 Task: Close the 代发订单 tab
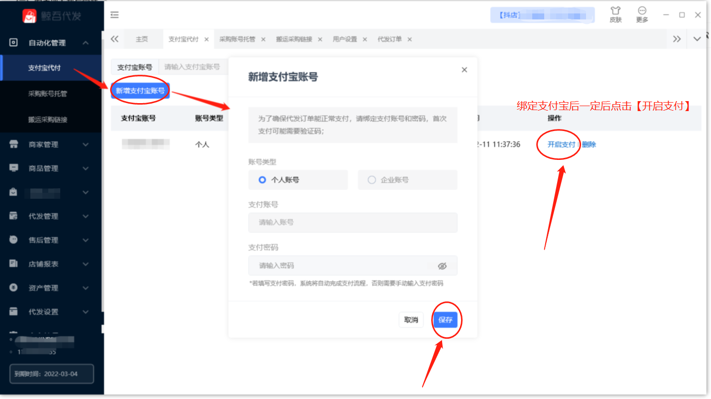pos(410,39)
